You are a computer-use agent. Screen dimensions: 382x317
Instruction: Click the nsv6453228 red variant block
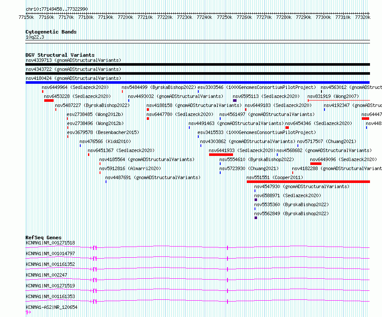[49, 101]
